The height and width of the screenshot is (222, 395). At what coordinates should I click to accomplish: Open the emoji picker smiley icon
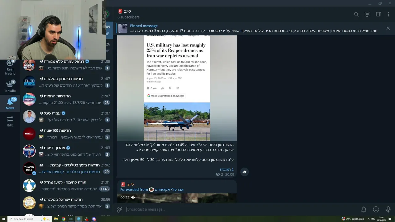pos(376,210)
